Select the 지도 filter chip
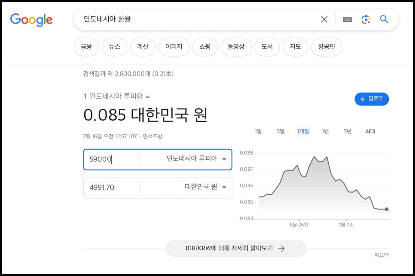This screenshot has height=276, width=415. tap(296, 47)
